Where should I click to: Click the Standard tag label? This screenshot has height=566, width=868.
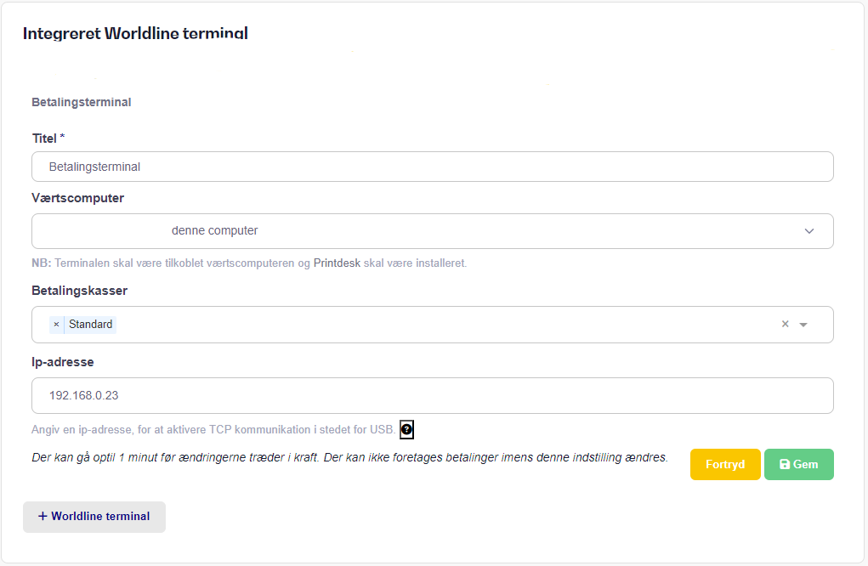click(x=91, y=325)
